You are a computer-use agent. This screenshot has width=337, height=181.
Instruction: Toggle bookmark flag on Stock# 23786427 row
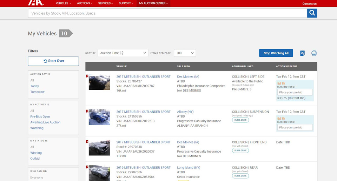click(87, 76)
